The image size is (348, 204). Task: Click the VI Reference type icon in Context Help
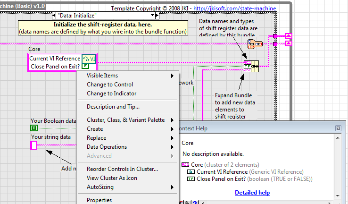pyautogui.click(x=191, y=172)
